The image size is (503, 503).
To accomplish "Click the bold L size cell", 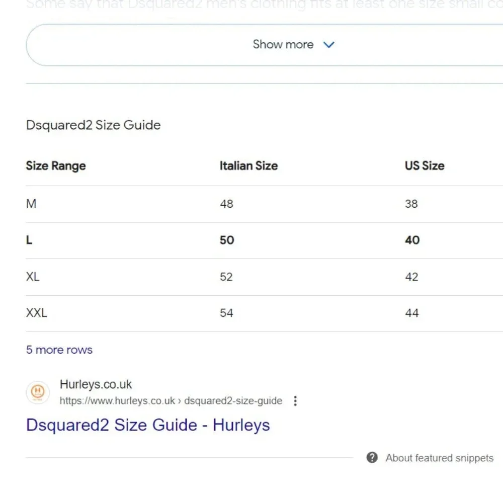I will click(29, 240).
